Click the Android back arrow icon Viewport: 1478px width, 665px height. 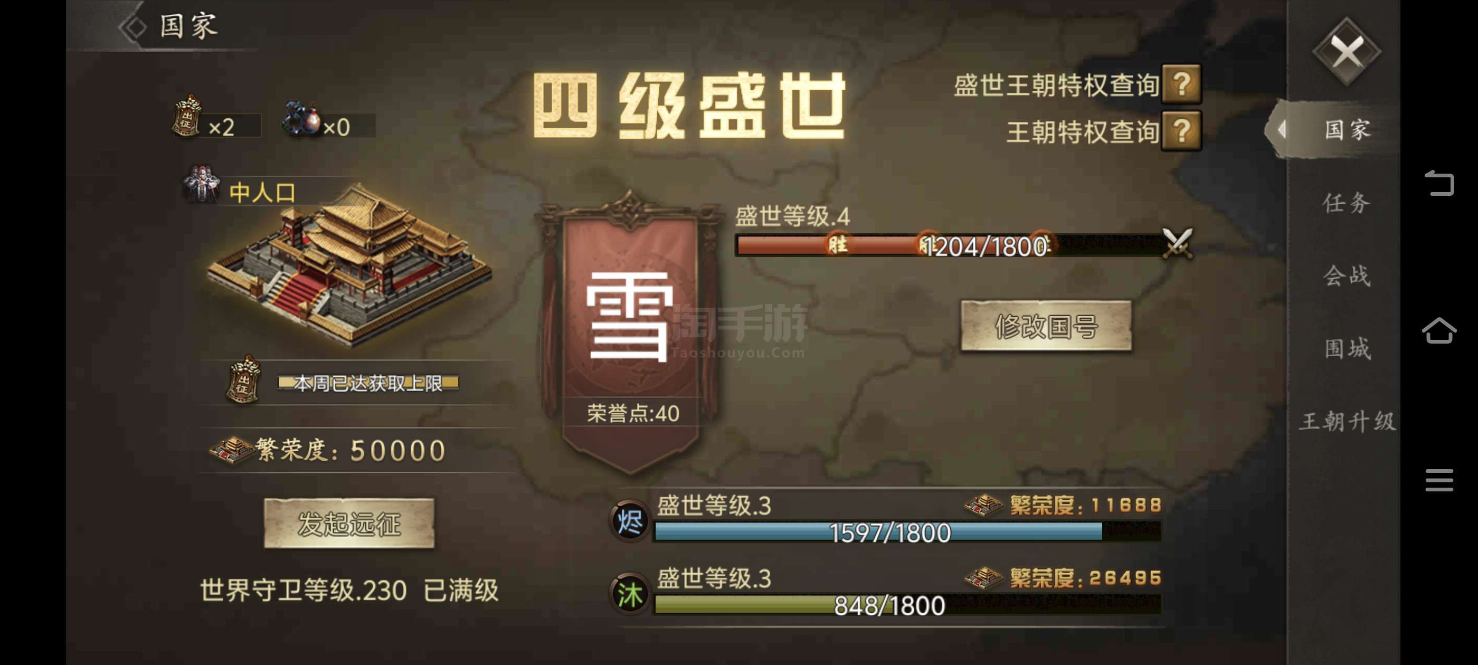click(x=1439, y=184)
